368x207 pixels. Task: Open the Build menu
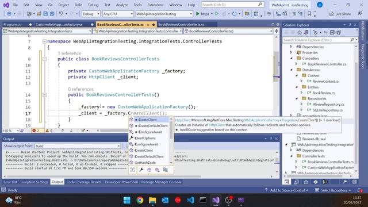tap(78, 5)
